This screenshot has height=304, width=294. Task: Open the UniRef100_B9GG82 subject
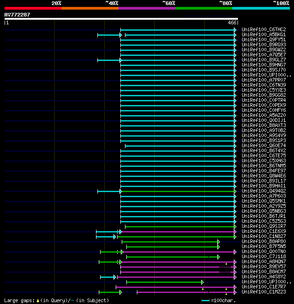[x=264, y=95]
